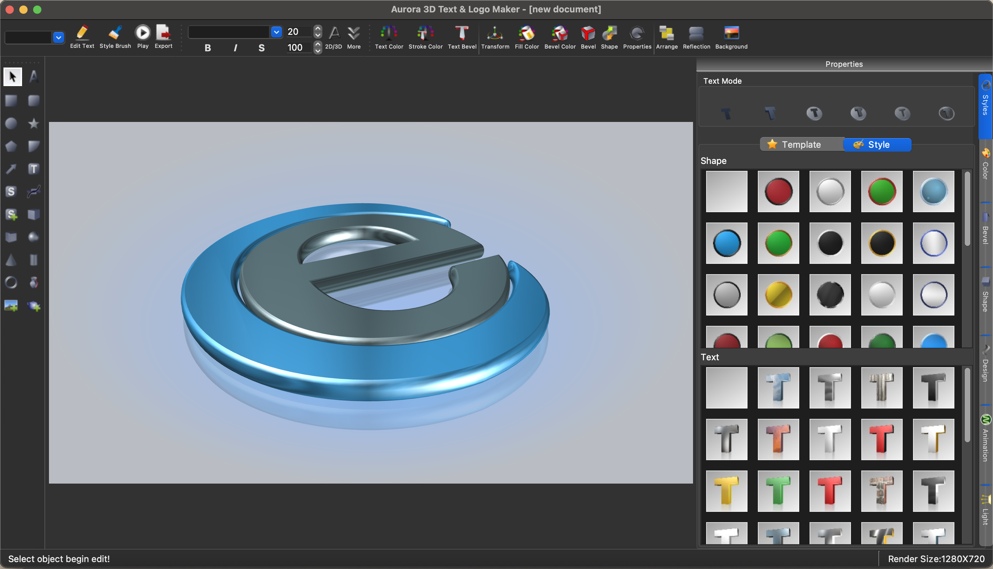993x569 pixels.
Task: Open the Shape side tab
Action: [x=985, y=295]
